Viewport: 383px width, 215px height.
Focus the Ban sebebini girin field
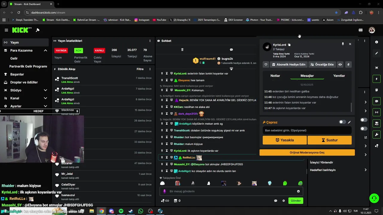pos(307,130)
